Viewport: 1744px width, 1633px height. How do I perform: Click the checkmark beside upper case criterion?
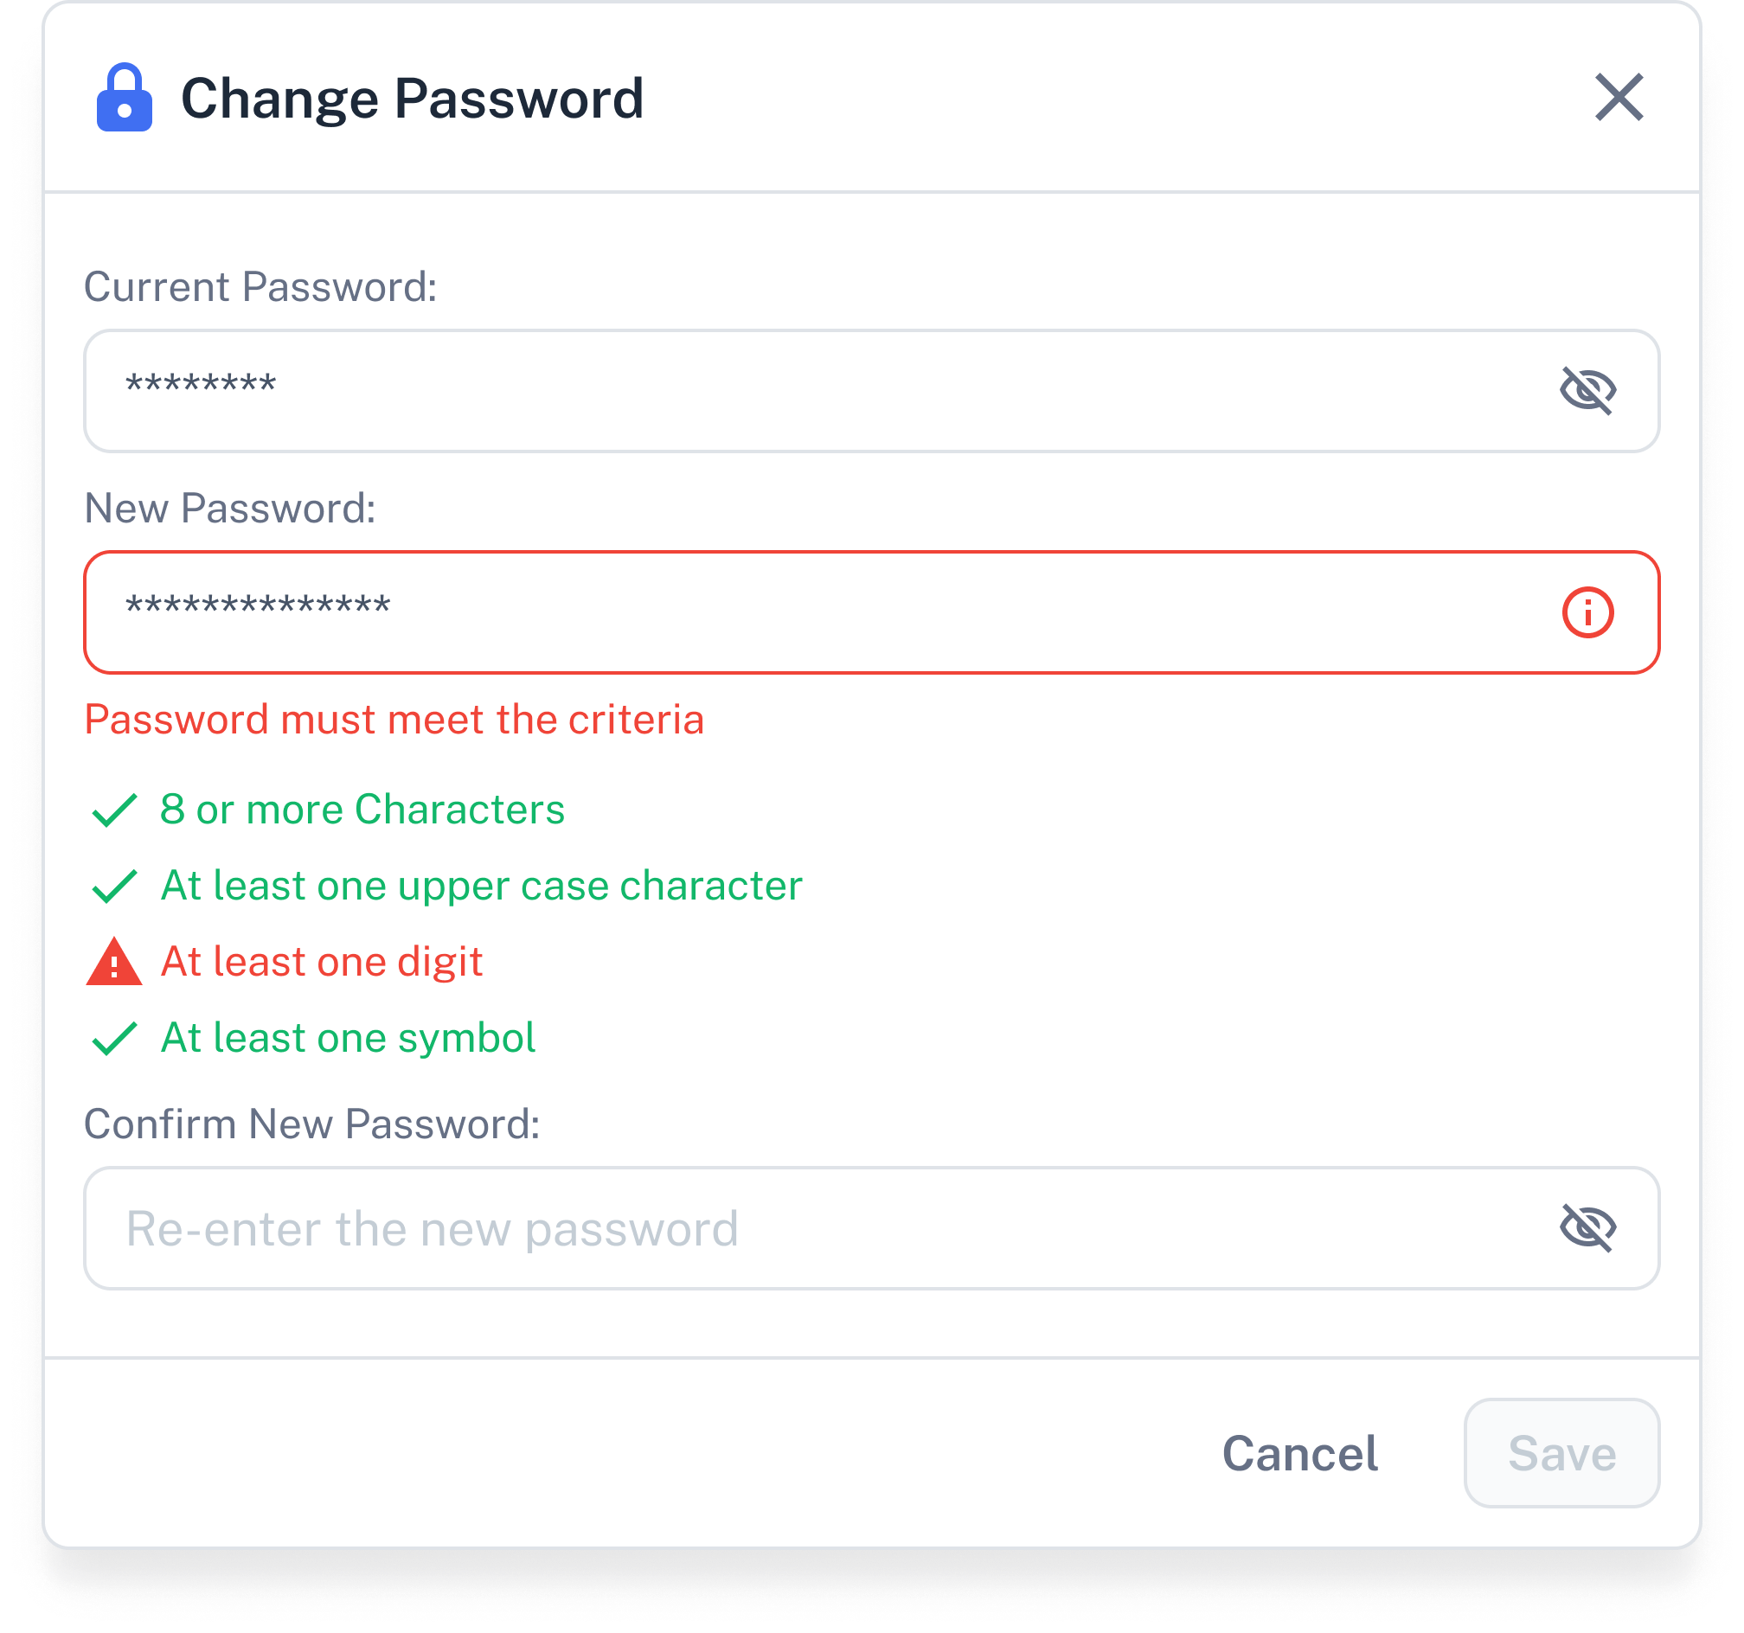(x=114, y=886)
